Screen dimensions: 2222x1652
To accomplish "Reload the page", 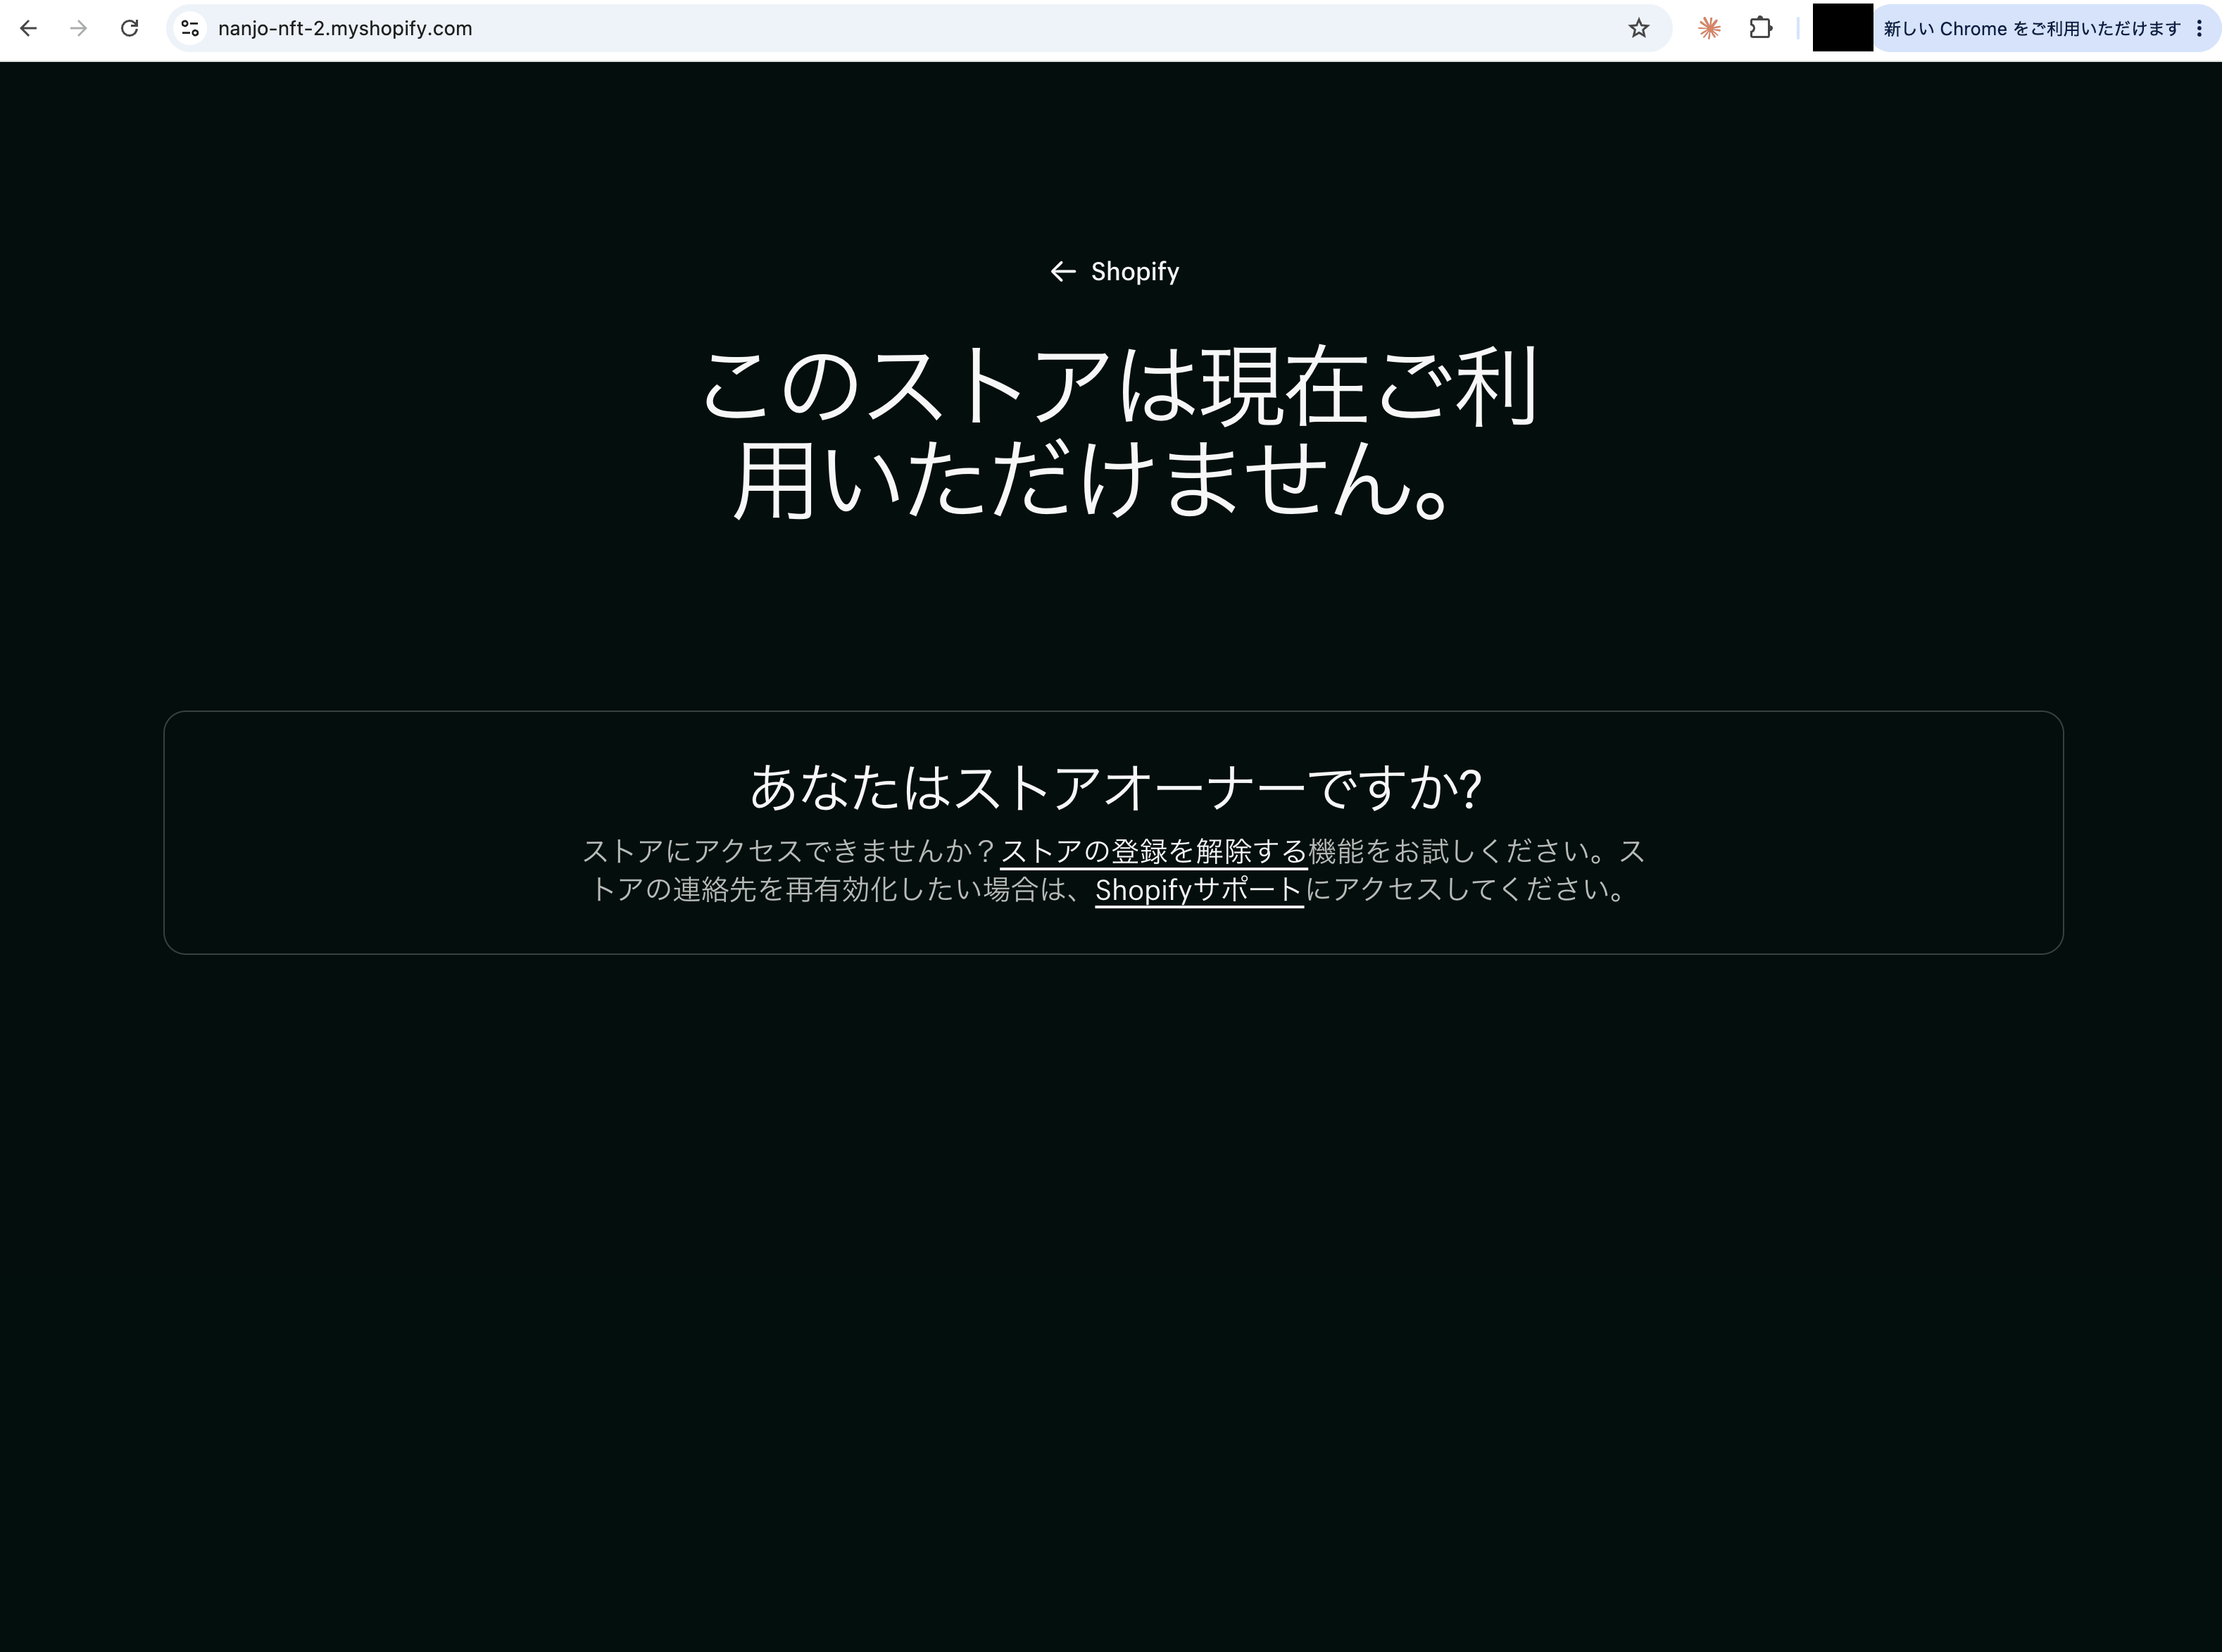I will pos(129,28).
